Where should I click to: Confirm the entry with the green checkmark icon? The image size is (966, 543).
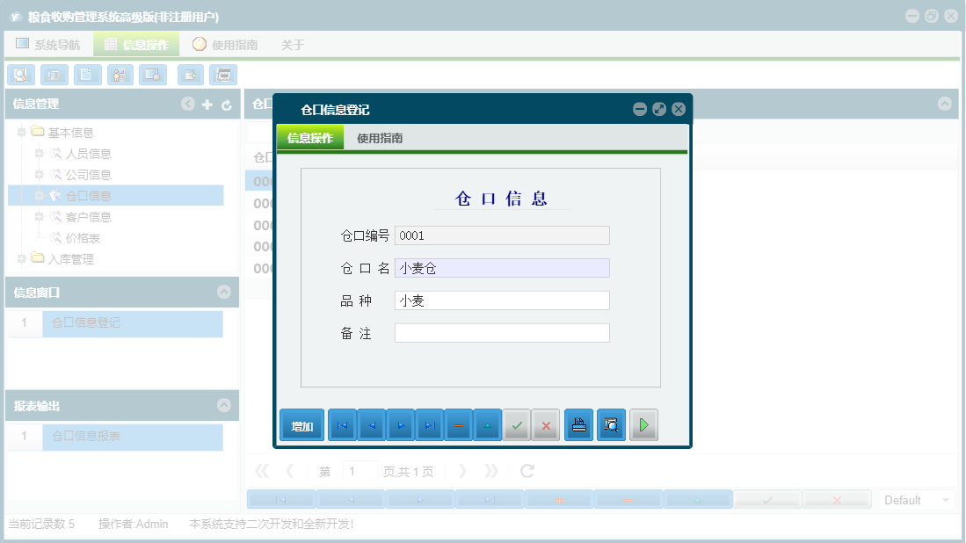tap(517, 424)
